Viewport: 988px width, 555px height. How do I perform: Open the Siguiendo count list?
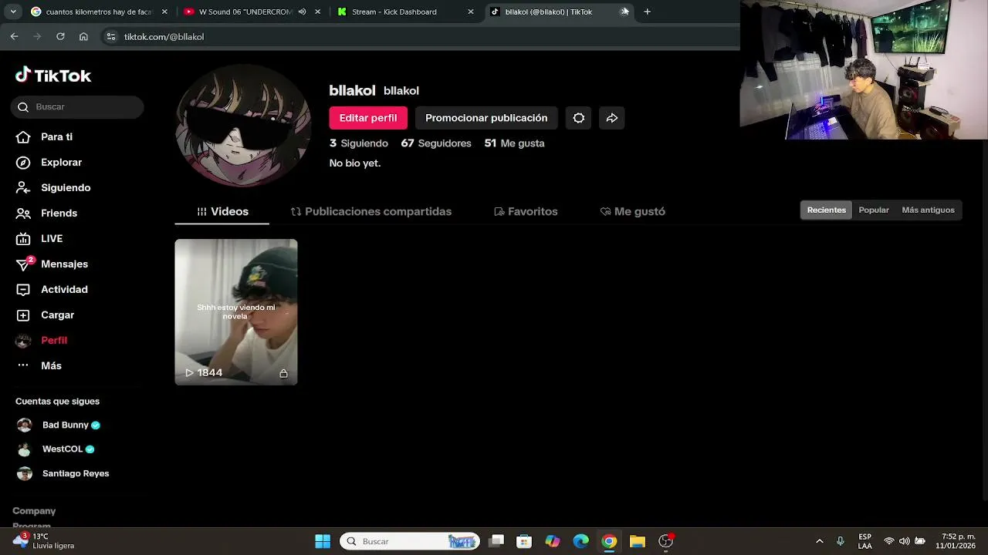pos(359,143)
